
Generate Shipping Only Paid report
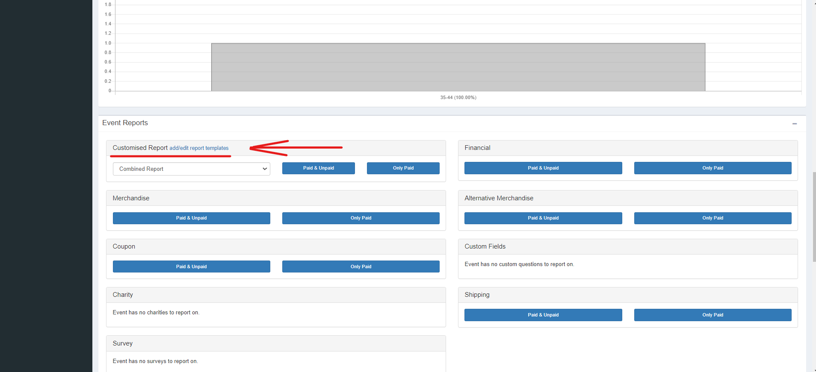713,315
